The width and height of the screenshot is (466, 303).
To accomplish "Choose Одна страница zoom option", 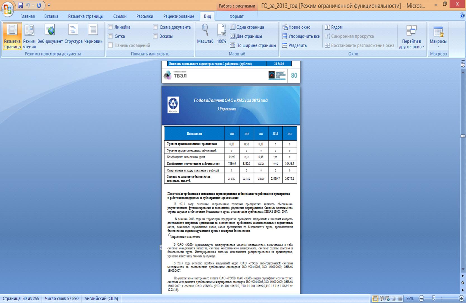I will click(247, 27).
